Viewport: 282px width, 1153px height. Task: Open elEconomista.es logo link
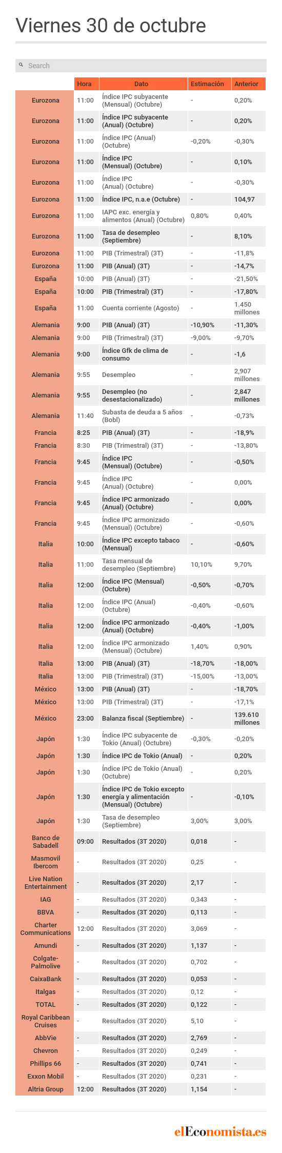(x=220, y=1131)
